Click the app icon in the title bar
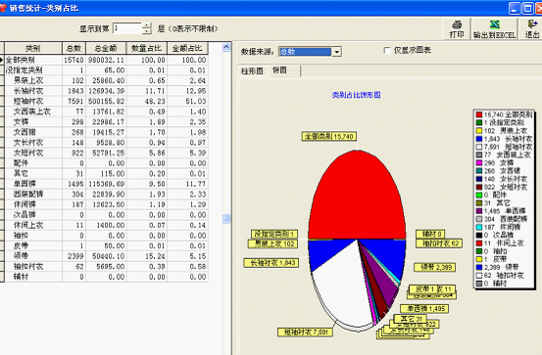 (x=3, y=8)
